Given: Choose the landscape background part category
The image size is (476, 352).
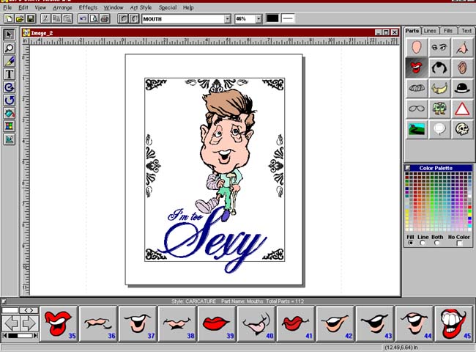Looking at the screenshot, I should click(417, 129).
